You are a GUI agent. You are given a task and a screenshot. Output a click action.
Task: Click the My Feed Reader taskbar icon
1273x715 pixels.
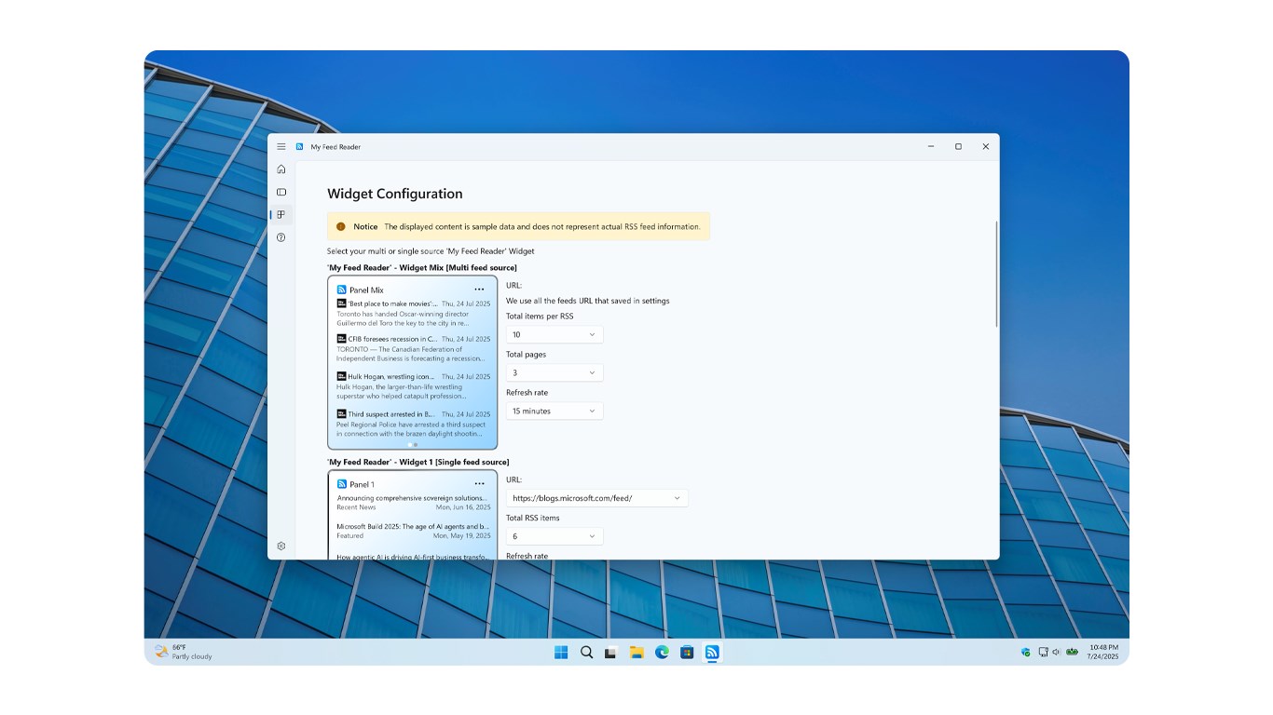712,653
